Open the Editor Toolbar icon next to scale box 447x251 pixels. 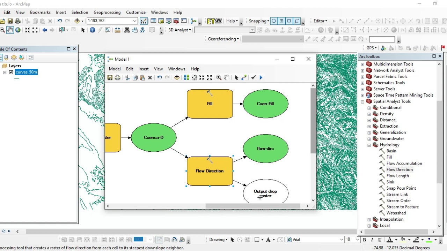pos(143,21)
